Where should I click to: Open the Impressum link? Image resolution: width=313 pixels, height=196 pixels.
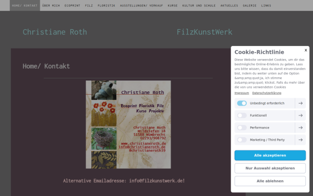pos(242,93)
